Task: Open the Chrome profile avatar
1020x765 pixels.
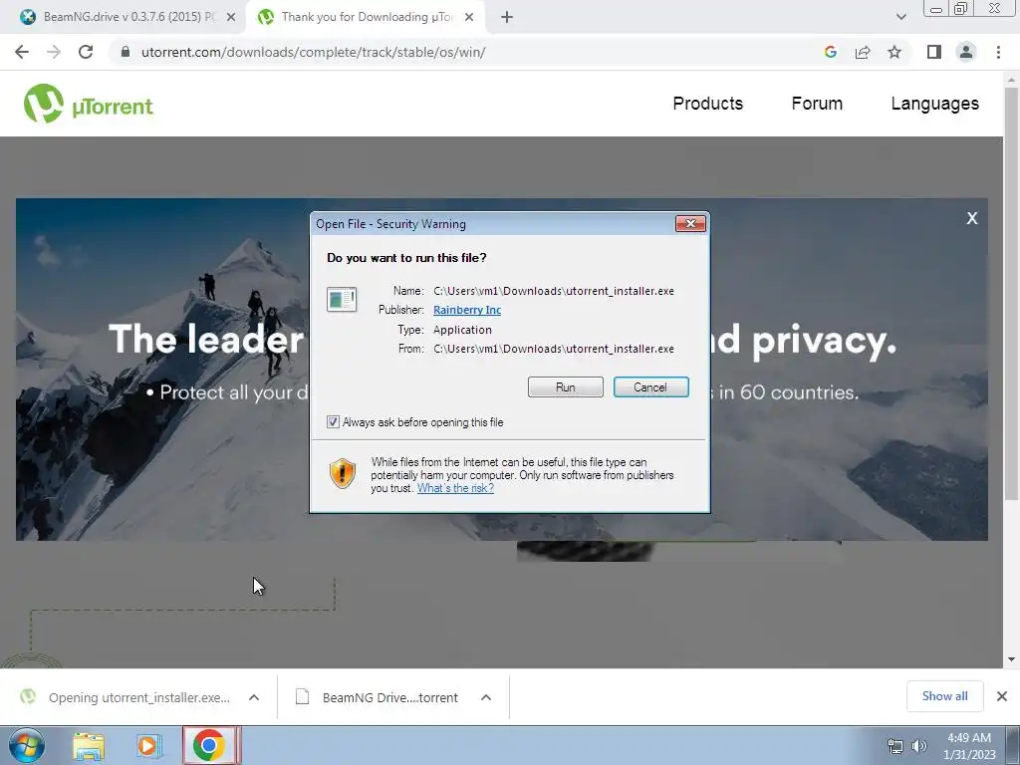Action: tap(966, 52)
